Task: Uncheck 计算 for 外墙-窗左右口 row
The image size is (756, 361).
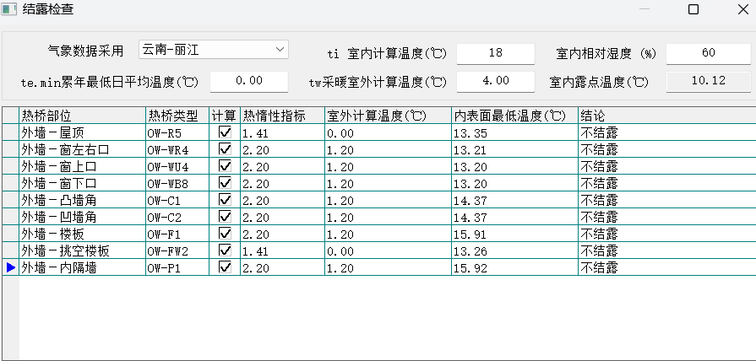Action: pyautogui.click(x=225, y=149)
